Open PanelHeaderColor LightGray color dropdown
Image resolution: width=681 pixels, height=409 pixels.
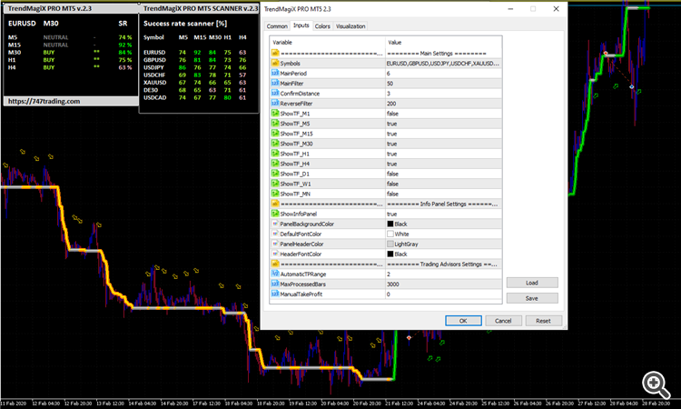443,244
